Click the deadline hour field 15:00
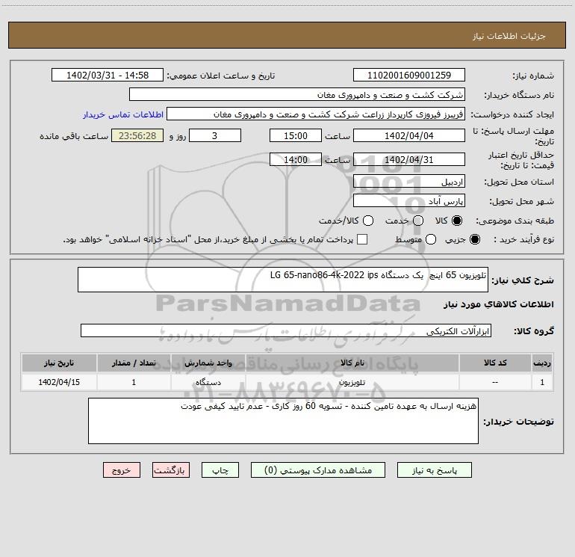Screen dimensions: 575x557 pyautogui.click(x=296, y=135)
